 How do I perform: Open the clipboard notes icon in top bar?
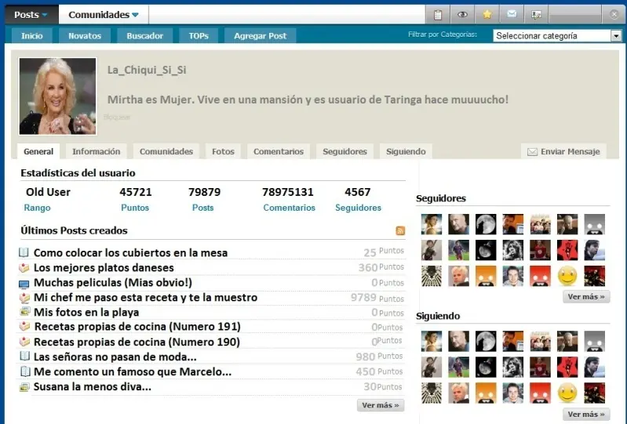point(438,15)
